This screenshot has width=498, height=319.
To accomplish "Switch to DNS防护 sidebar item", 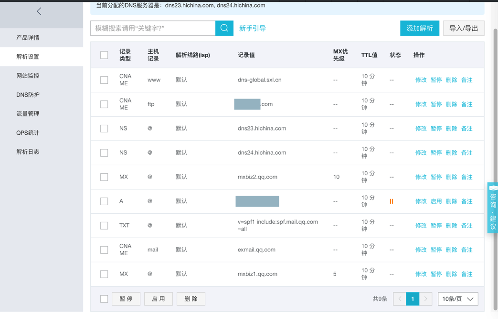I will (x=28, y=95).
